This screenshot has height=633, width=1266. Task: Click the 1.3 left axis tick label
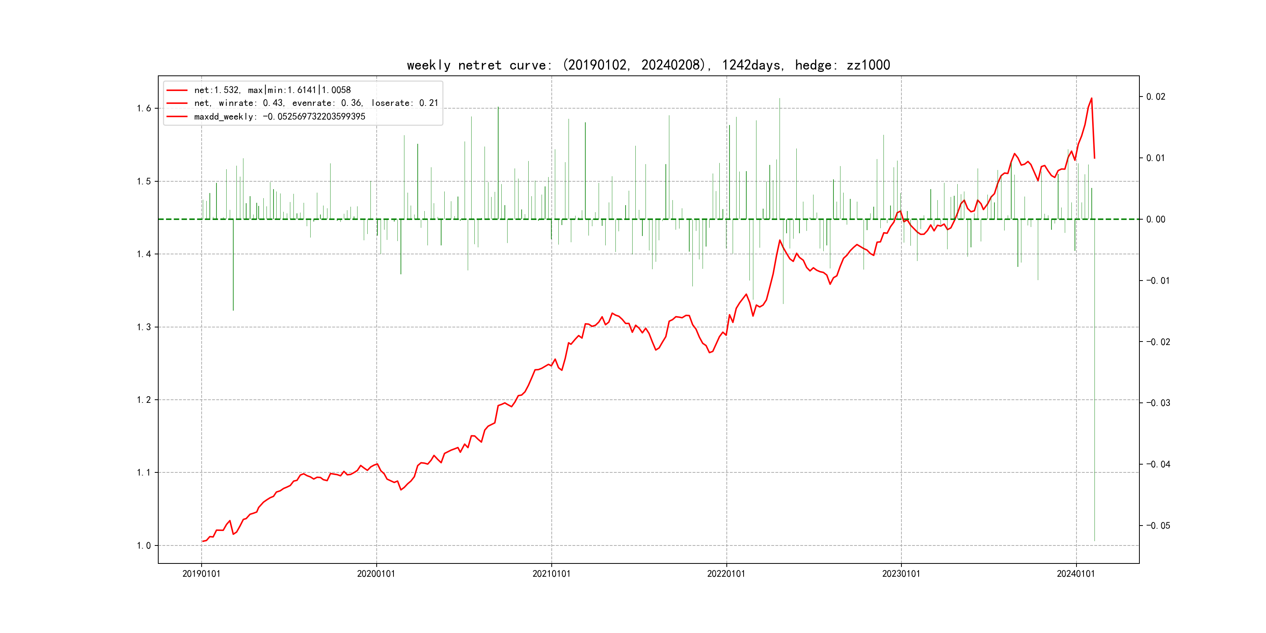click(144, 327)
